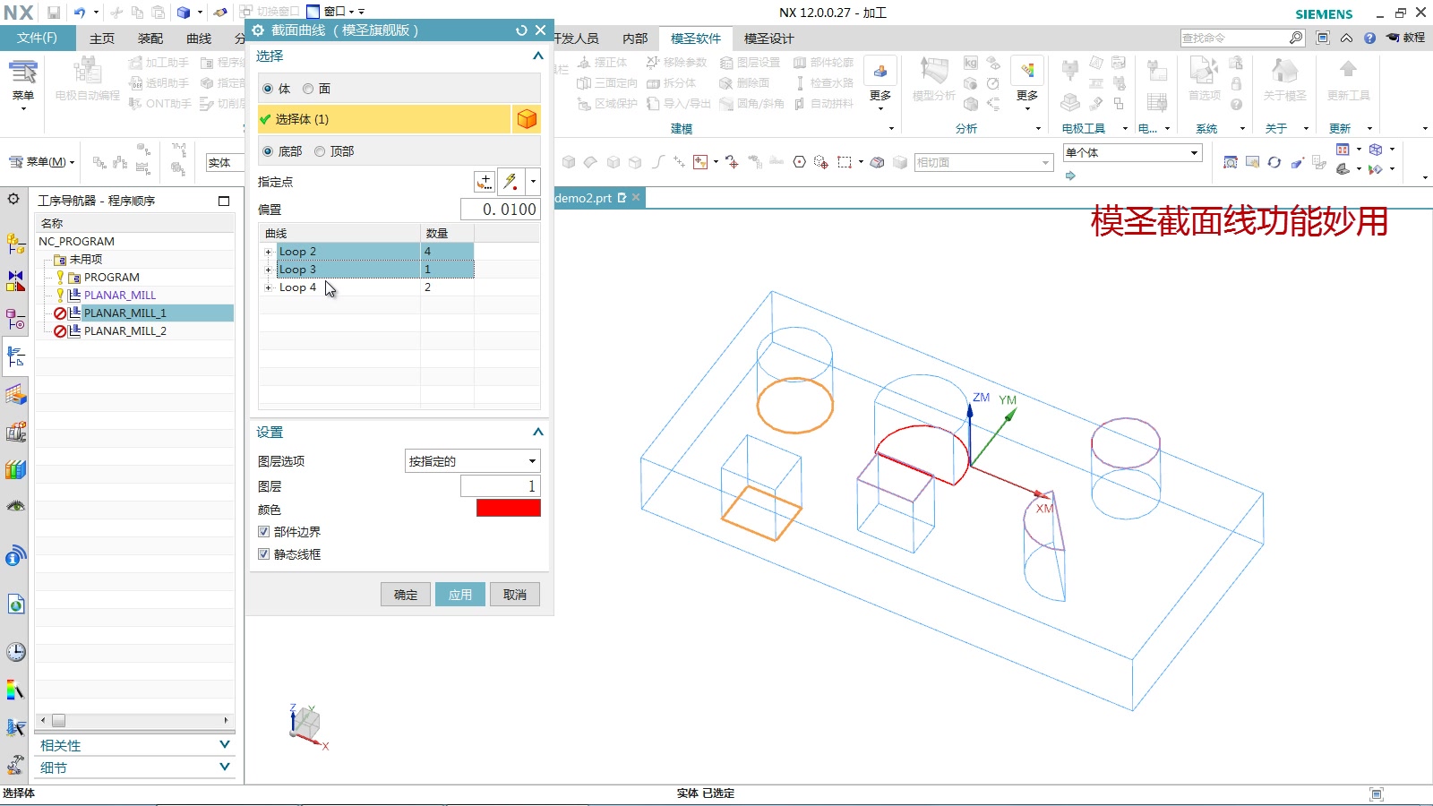This screenshot has width=1433, height=806.
Task: Click the navigator settings gear icon
Action: point(13,199)
